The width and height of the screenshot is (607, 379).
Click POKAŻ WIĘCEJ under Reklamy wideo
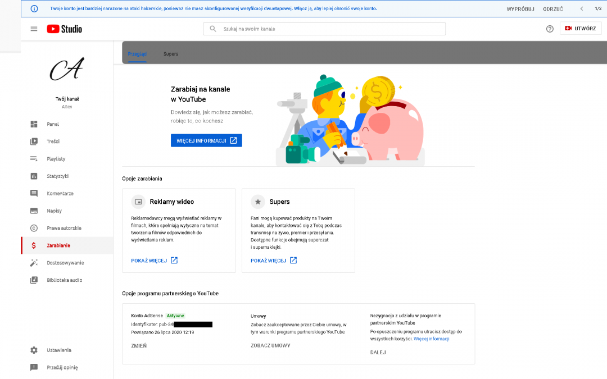click(x=154, y=261)
